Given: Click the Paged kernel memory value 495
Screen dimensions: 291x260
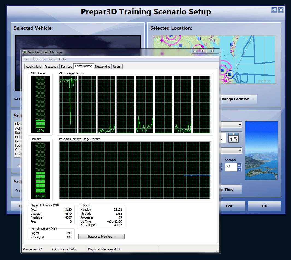Looking at the screenshot, I should coord(69,233).
